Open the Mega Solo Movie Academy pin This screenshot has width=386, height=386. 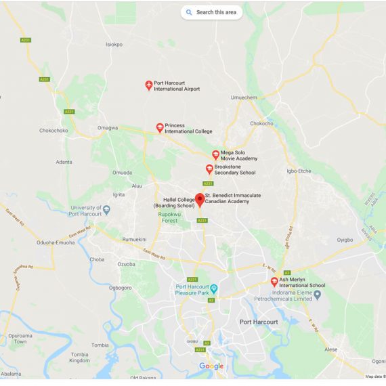[215, 155]
